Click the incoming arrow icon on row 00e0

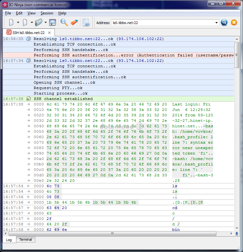29,181
